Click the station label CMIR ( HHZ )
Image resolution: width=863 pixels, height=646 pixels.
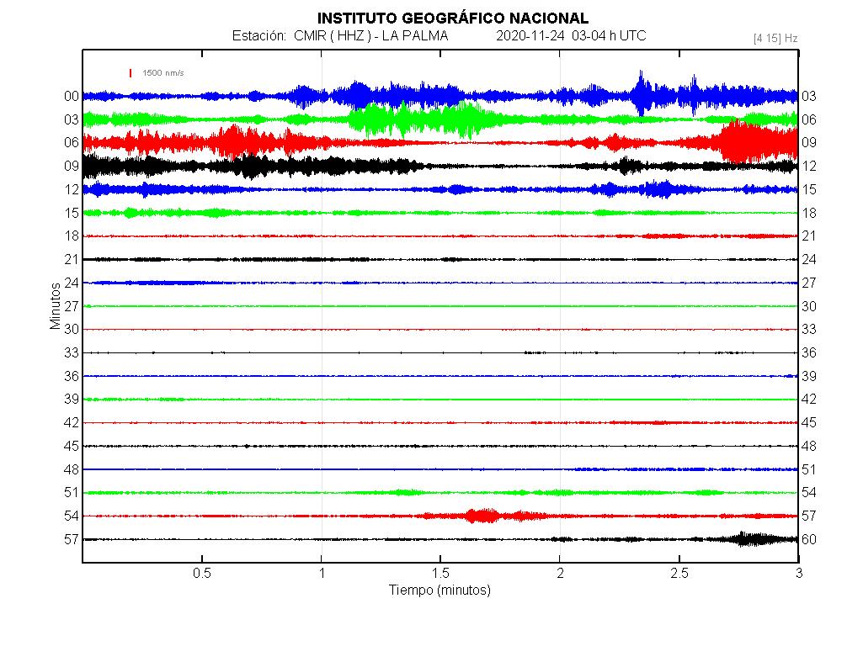[x=330, y=36]
